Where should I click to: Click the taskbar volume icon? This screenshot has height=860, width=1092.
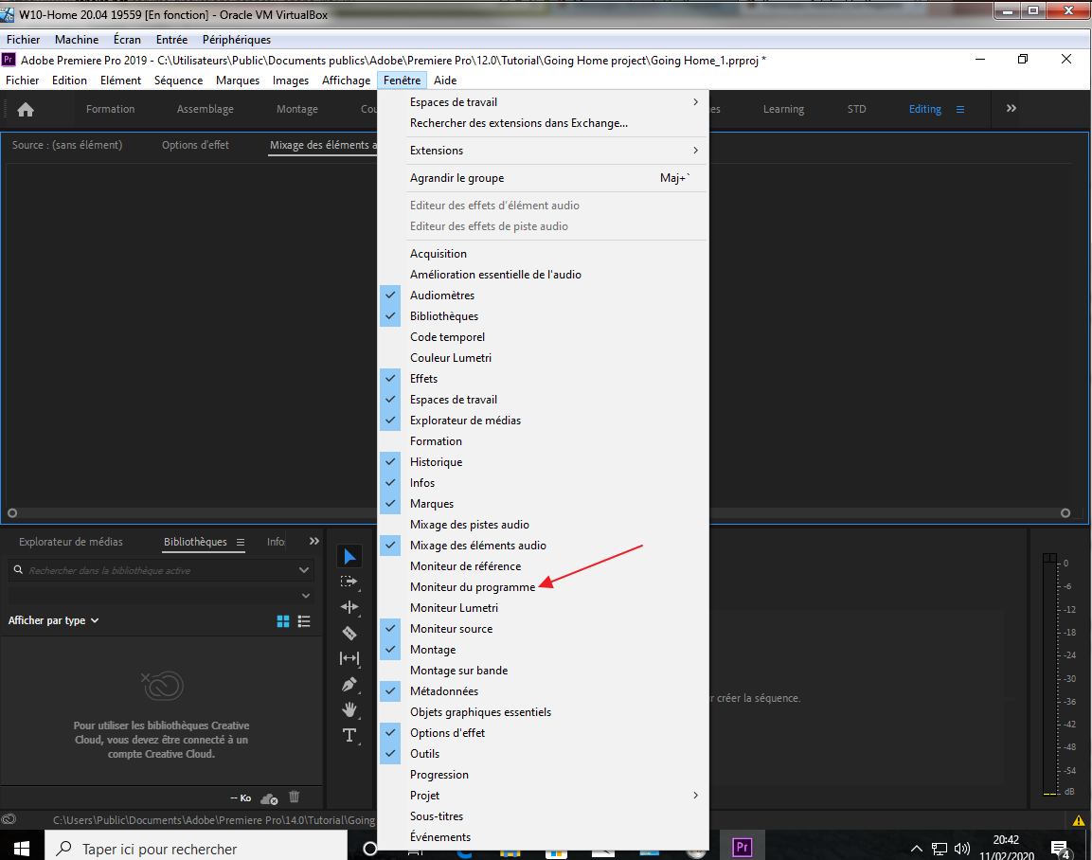pyautogui.click(x=961, y=849)
